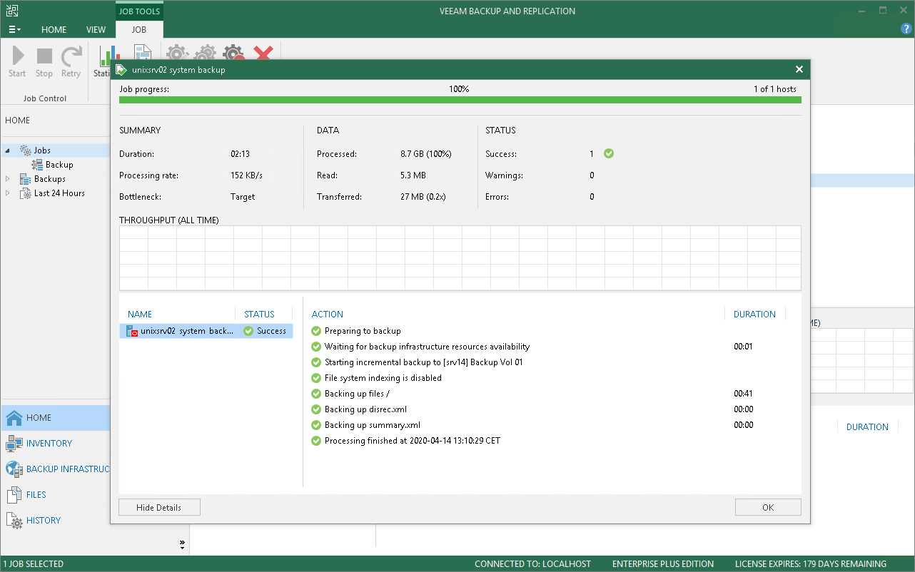Click check icon beside Backing up summary.xml

317,425
